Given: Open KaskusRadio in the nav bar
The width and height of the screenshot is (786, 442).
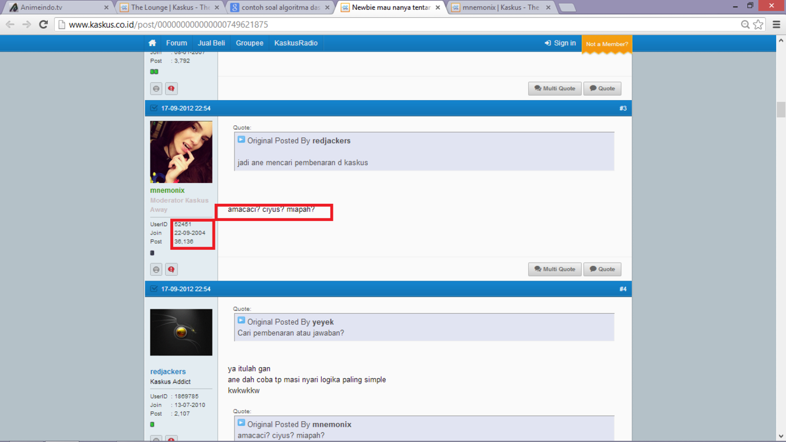Looking at the screenshot, I should pyautogui.click(x=296, y=43).
